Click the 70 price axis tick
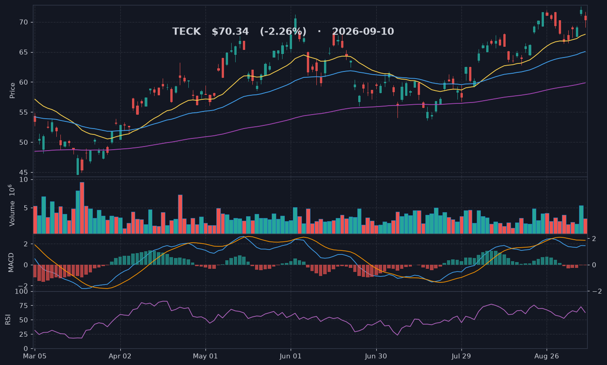 pyautogui.click(x=24, y=22)
